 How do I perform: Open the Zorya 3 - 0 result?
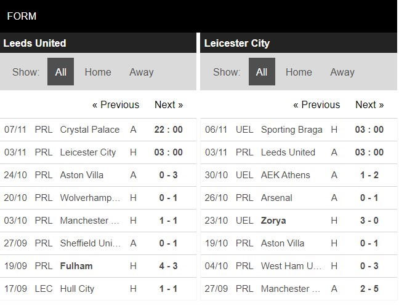274,221
